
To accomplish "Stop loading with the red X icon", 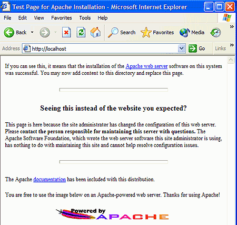I will [66, 33].
